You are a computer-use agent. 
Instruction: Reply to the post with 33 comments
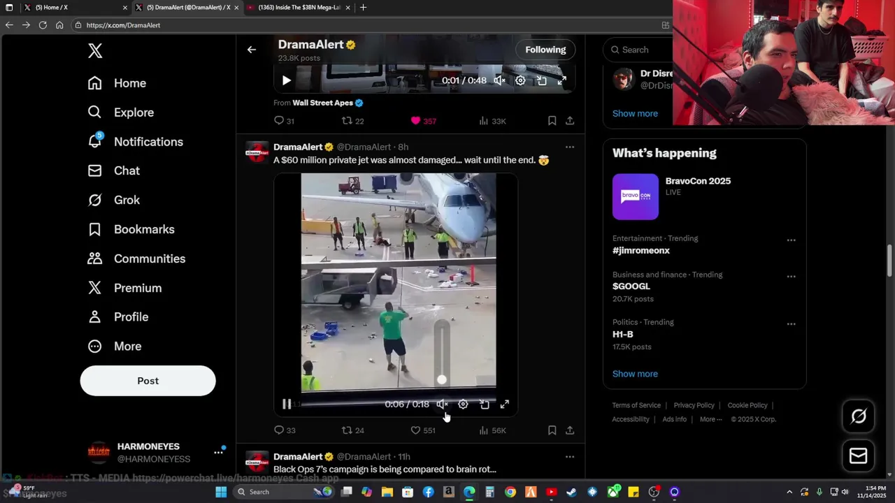285,430
